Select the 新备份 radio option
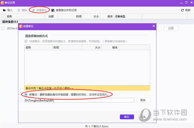 pos(26,95)
